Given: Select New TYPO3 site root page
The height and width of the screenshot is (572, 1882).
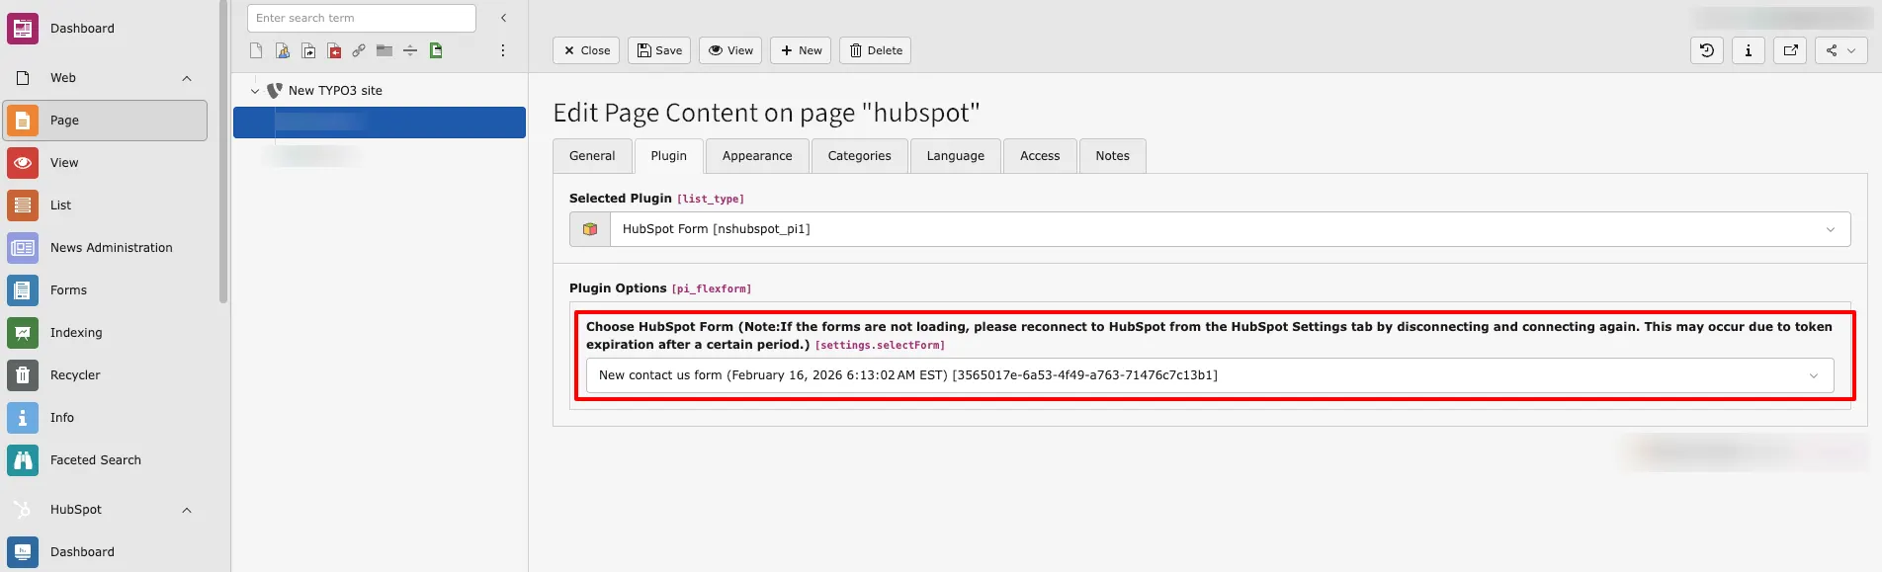Looking at the screenshot, I should click(335, 91).
